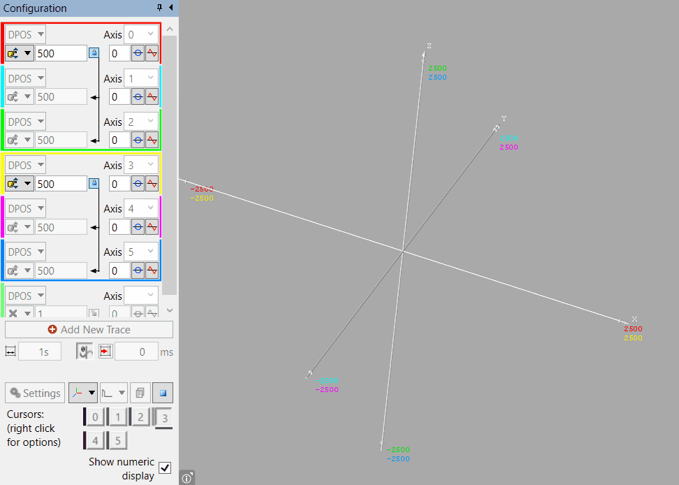Toggle cursor 2 button
This screenshot has height=485, width=679.
click(x=139, y=417)
